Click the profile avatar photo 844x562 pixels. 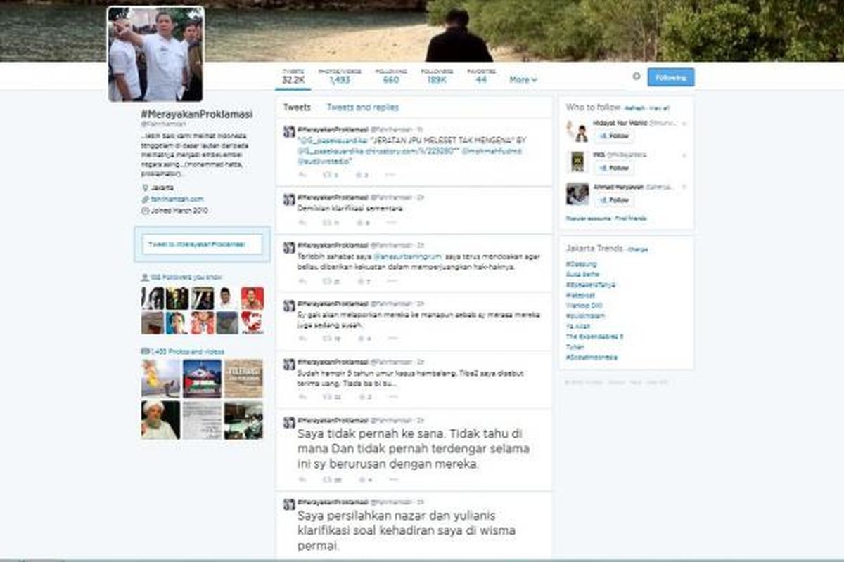point(155,54)
